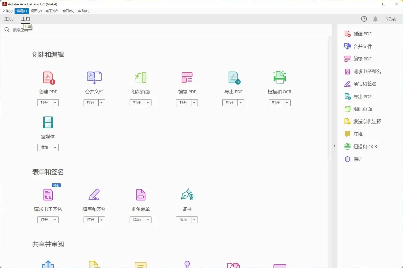Open the notifications bell

click(x=375, y=19)
